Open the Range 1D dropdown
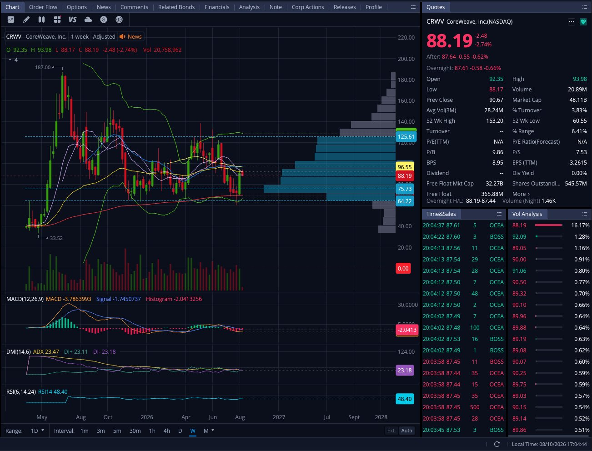The height and width of the screenshot is (451, 592). (x=38, y=431)
